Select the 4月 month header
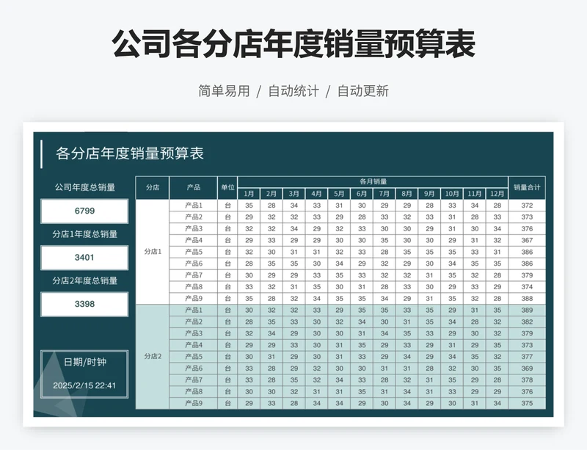 pos(317,194)
